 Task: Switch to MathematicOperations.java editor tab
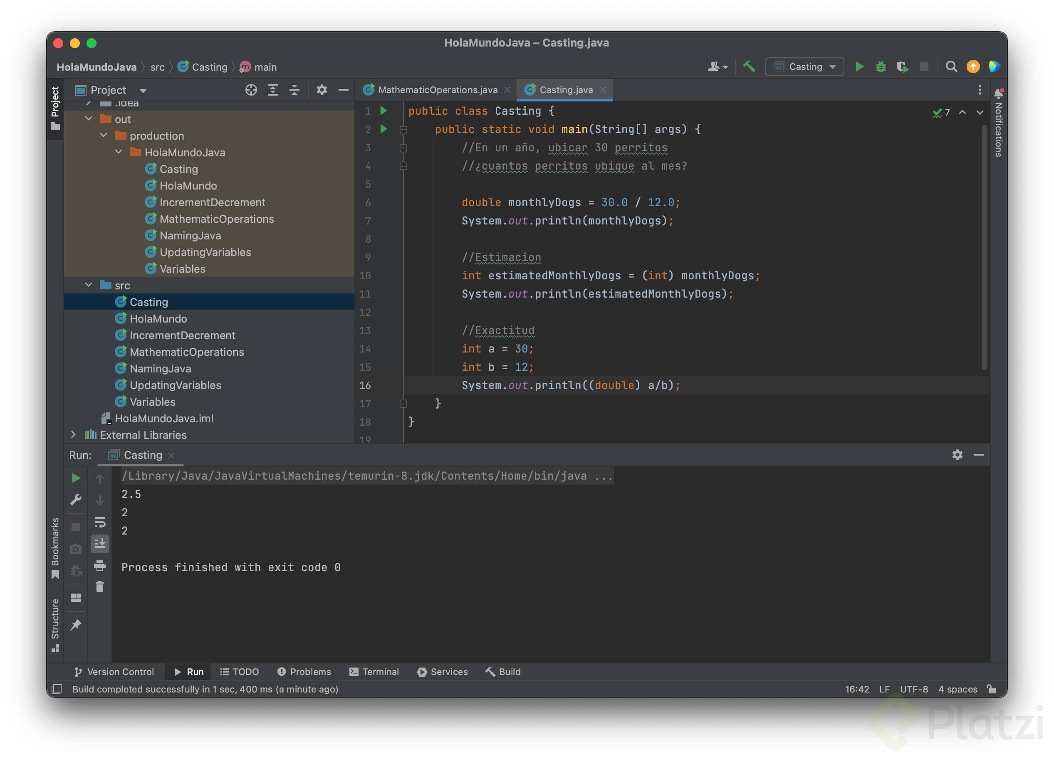tap(437, 90)
